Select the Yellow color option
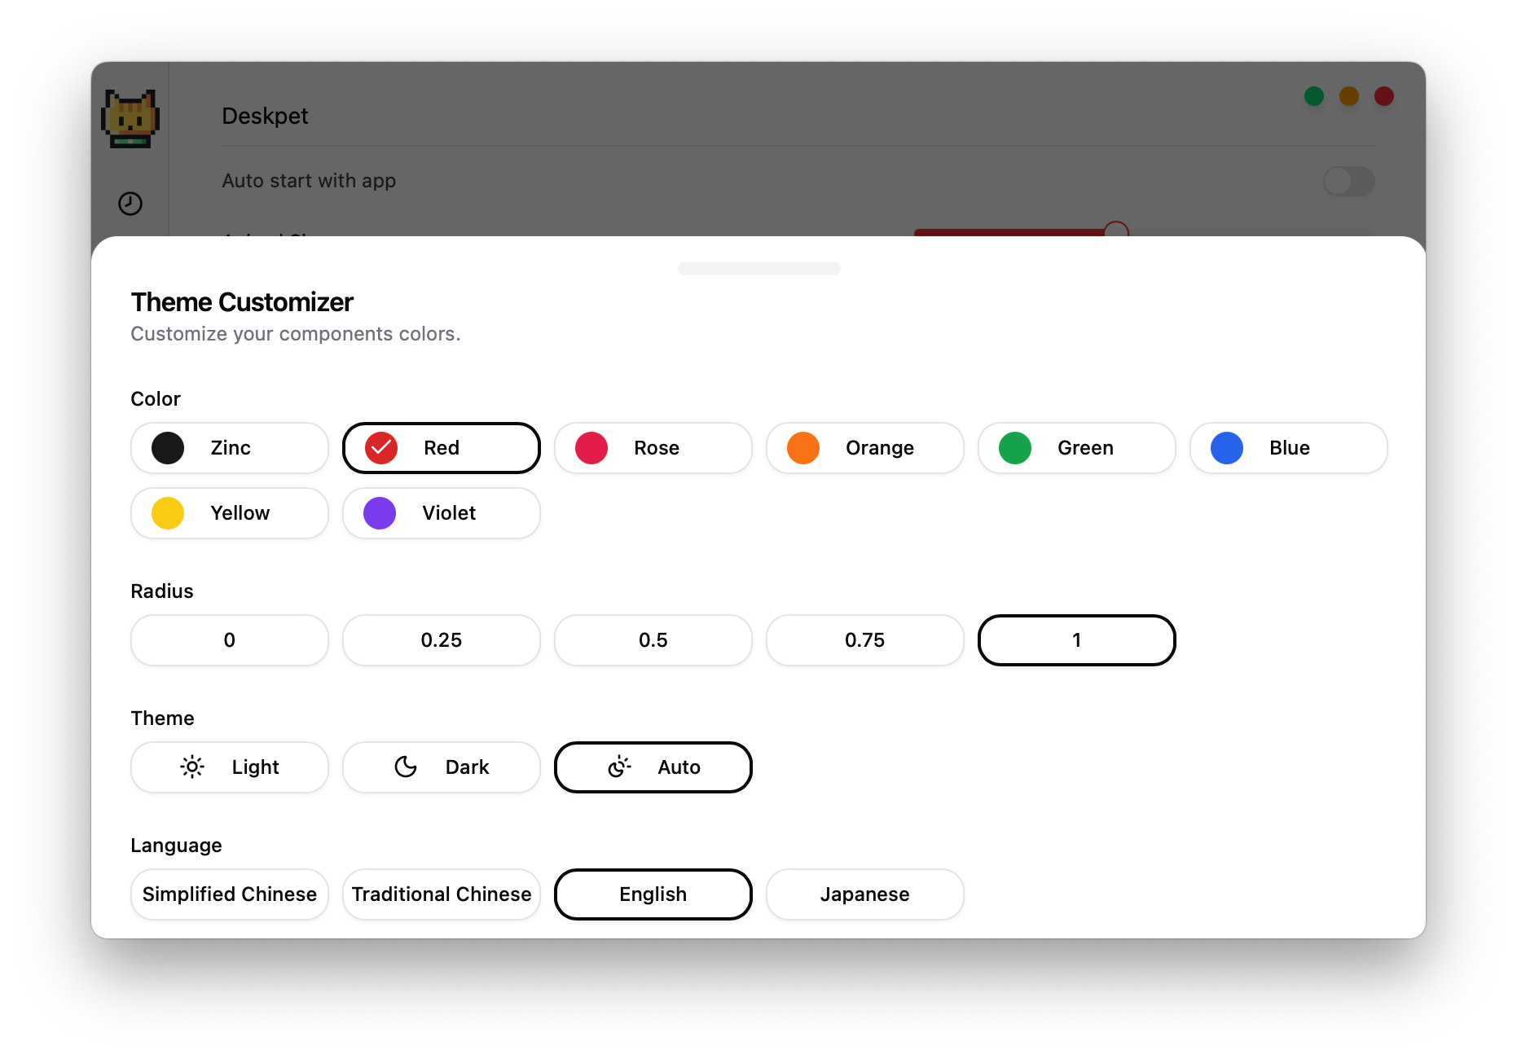This screenshot has width=1517, height=1059. pos(230,513)
